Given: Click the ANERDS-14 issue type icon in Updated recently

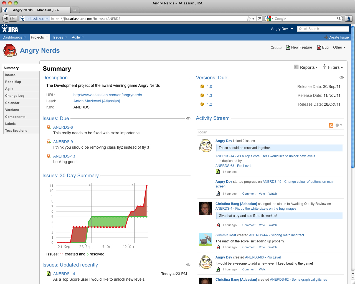Looking at the screenshot, I should click(x=49, y=274).
